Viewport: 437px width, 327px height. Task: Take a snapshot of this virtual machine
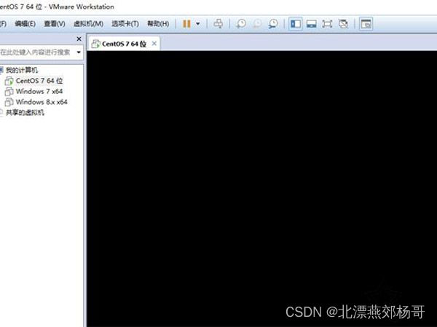coord(241,24)
